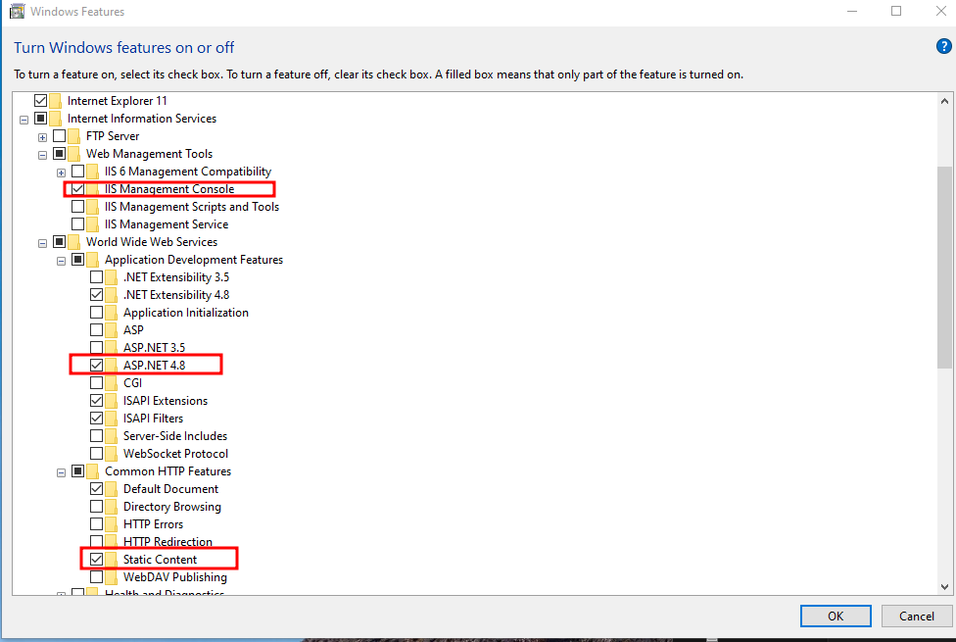The image size is (956, 642).
Task: Collapse the Internet Information Services node
Action: point(24,119)
